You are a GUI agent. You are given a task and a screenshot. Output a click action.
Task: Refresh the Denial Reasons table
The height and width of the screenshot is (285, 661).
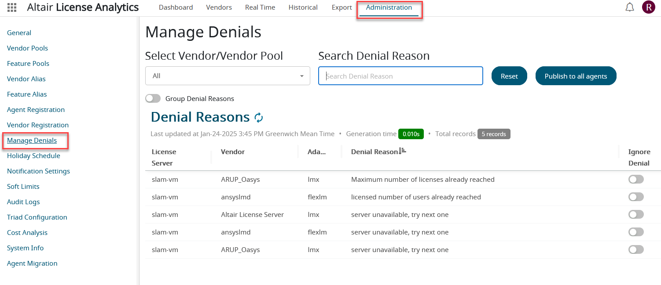coord(259,117)
